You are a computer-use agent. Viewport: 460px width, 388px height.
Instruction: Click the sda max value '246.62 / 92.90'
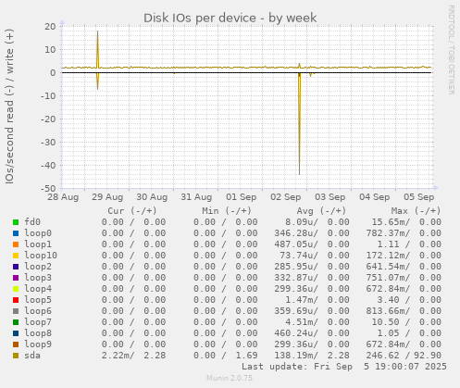[404, 356]
